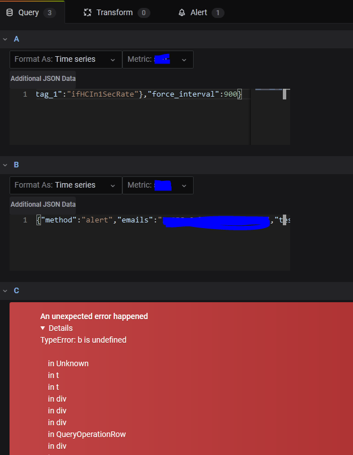Collapse query row C chevron
This screenshot has width=353, height=455.
pyautogui.click(x=5, y=290)
